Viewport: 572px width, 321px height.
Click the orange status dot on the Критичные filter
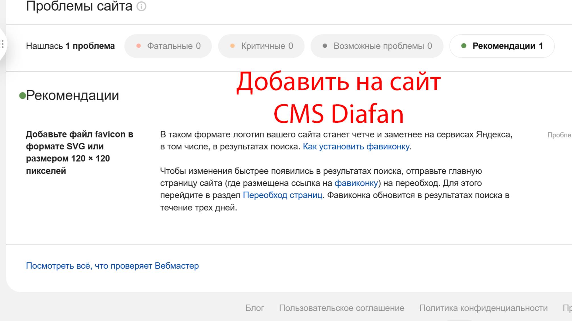[232, 45]
